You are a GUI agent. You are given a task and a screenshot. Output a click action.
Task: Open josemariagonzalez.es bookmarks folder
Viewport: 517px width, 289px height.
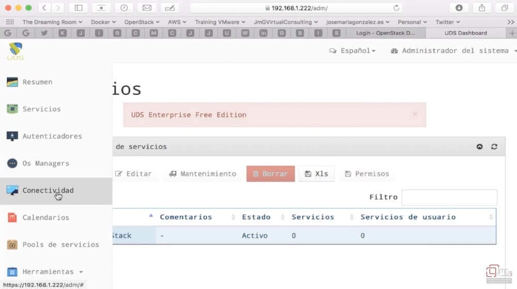click(x=358, y=22)
